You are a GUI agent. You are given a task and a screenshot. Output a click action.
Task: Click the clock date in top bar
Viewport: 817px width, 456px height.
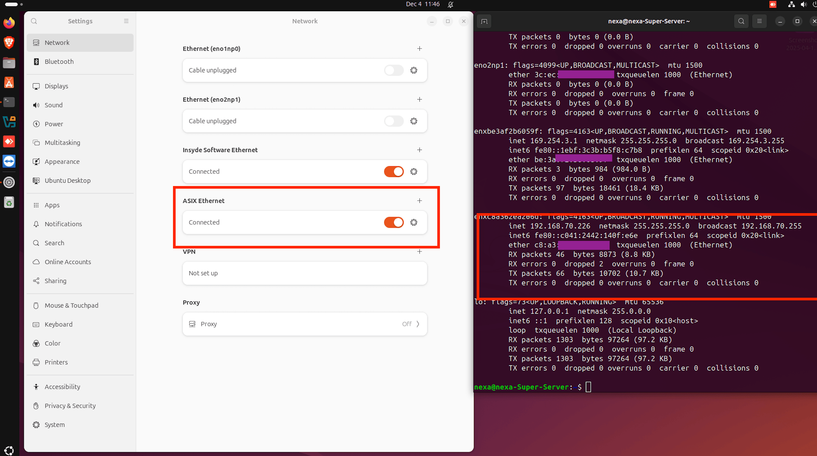422,4
